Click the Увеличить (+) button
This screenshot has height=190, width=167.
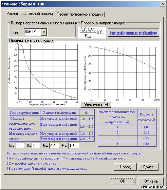click(96, 104)
